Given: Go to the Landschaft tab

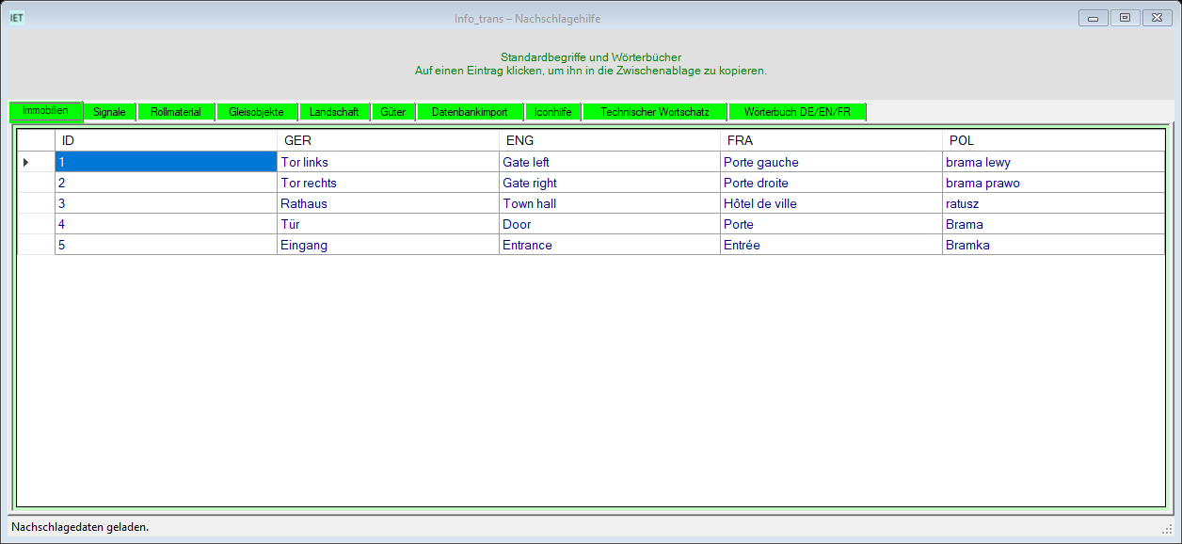Looking at the screenshot, I should coord(334,112).
